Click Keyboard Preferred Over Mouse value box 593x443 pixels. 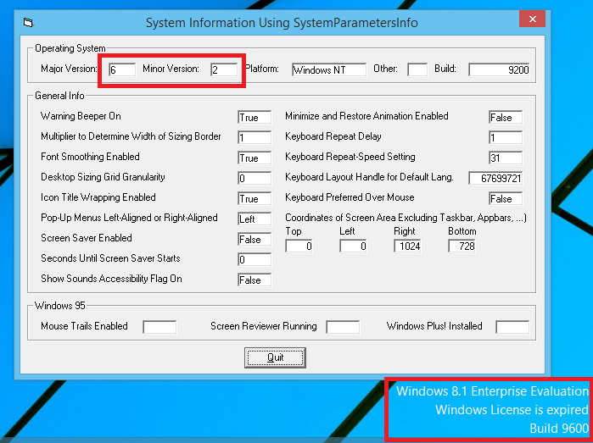(x=506, y=199)
